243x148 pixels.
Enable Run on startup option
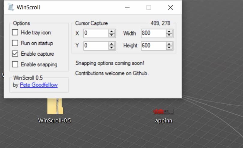15,43
